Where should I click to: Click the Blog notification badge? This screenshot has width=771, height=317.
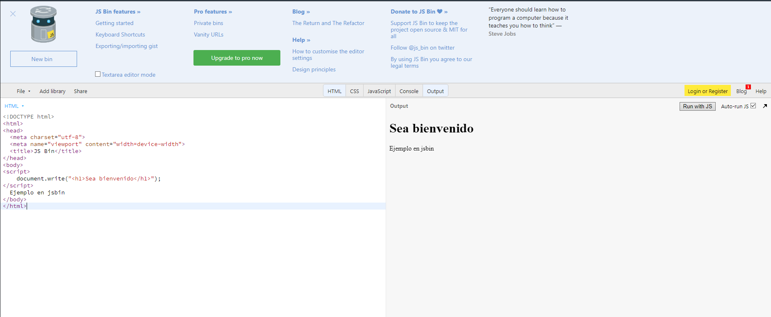click(x=748, y=87)
